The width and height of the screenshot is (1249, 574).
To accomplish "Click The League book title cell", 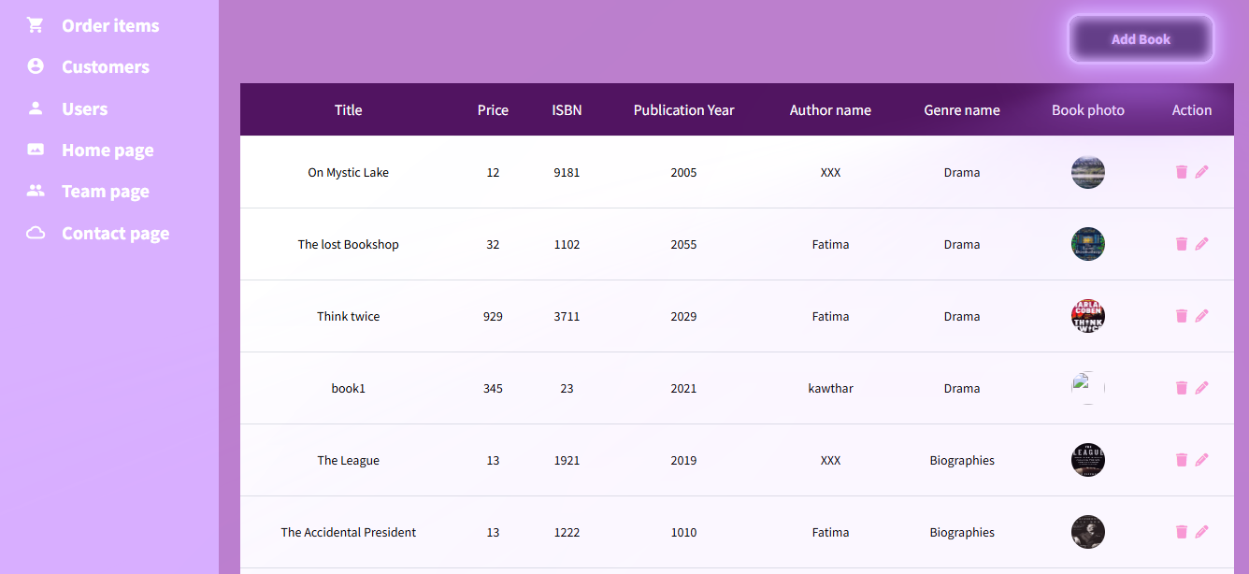I will [x=348, y=460].
